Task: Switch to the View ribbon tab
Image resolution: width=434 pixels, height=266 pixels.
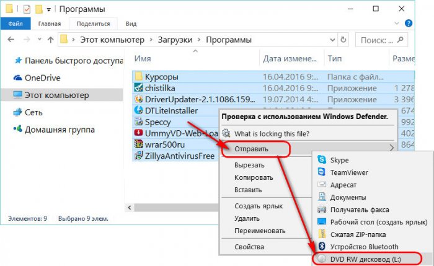Action: [x=131, y=24]
